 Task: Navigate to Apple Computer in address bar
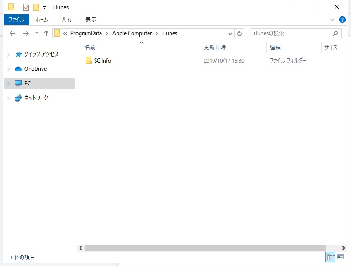point(132,33)
